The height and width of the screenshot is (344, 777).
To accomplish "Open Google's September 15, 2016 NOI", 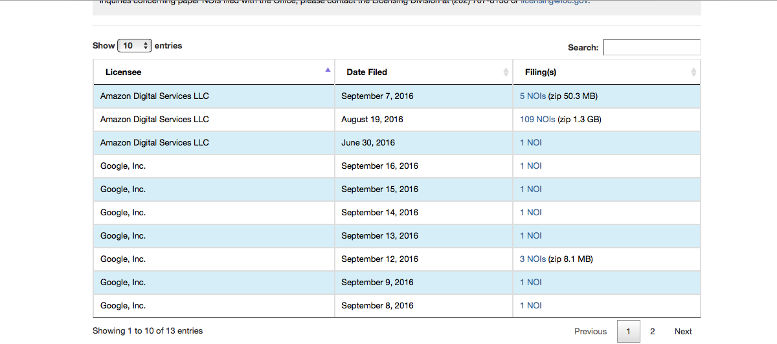I will (x=530, y=189).
